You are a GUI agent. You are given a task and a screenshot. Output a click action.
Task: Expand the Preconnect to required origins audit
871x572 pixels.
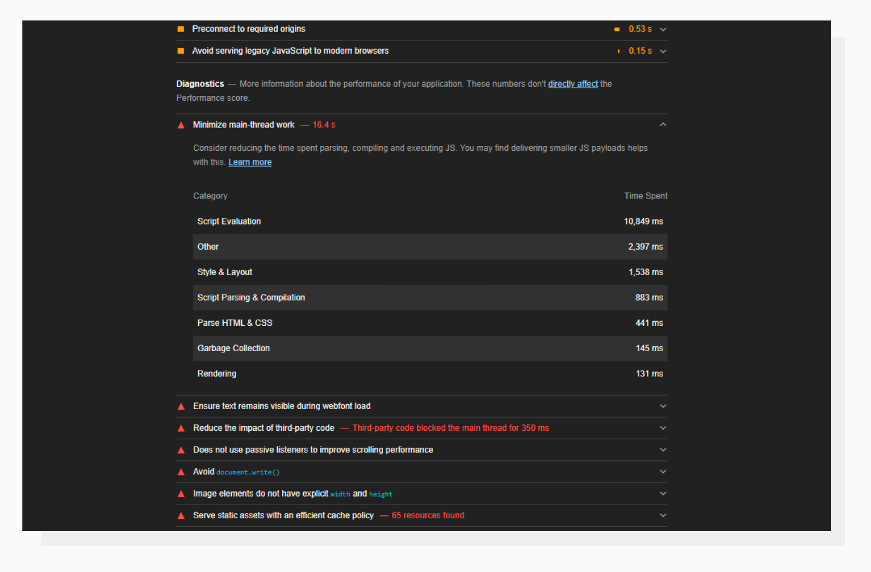pyautogui.click(x=663, y=28)
